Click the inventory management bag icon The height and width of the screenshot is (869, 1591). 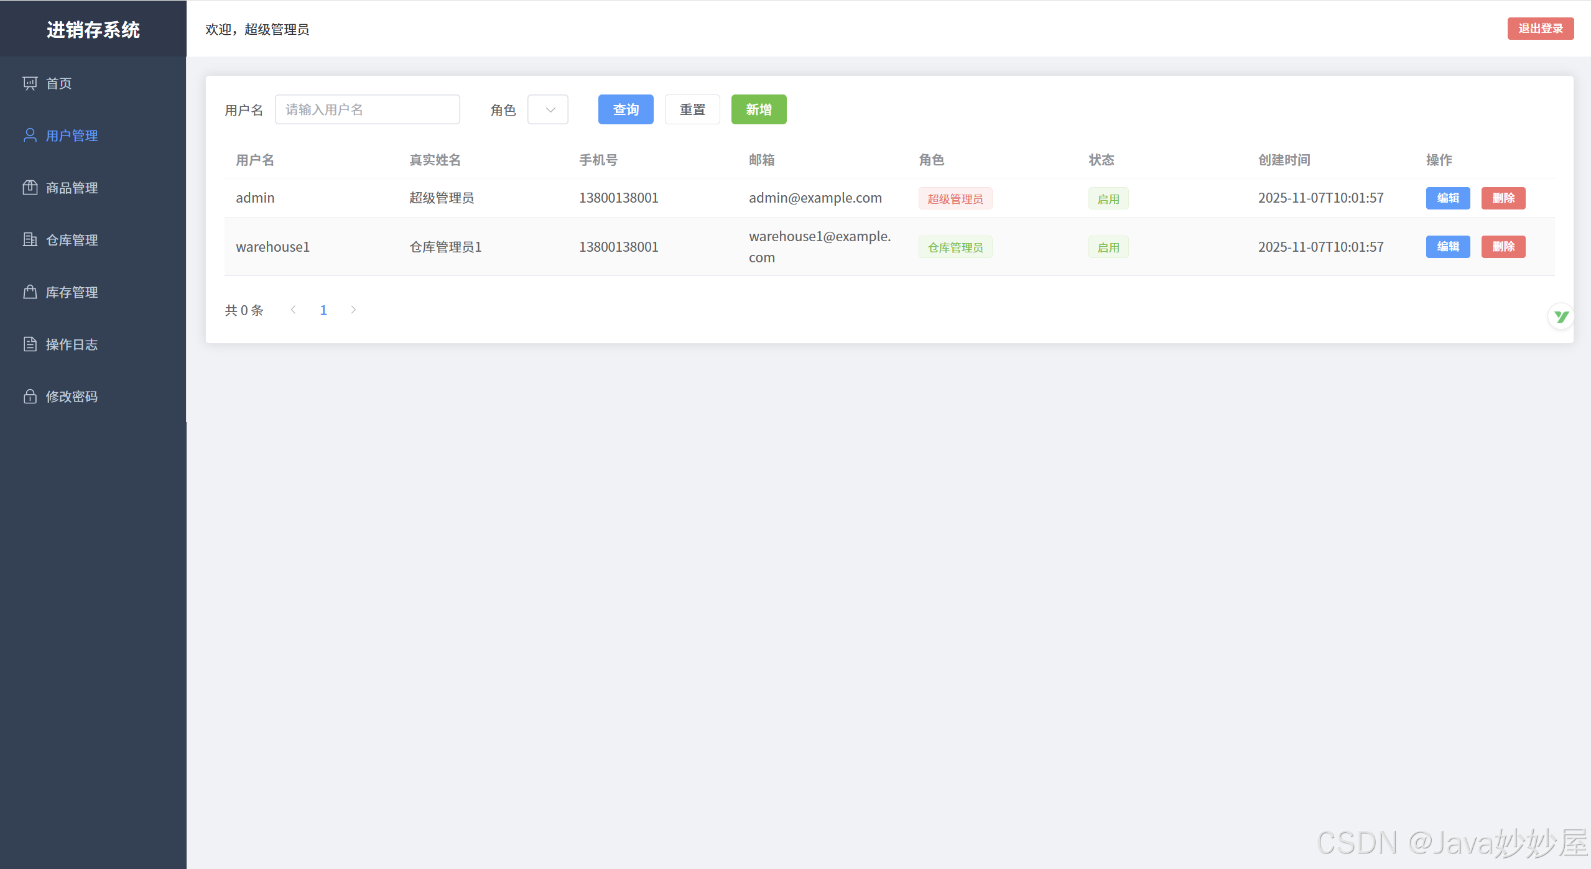(x=30, y=292)
